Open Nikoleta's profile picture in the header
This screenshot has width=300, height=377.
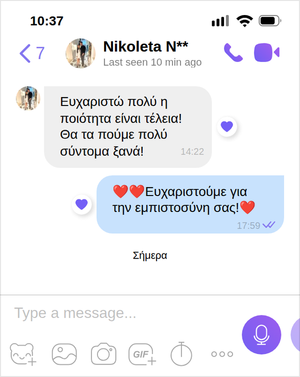80,53
